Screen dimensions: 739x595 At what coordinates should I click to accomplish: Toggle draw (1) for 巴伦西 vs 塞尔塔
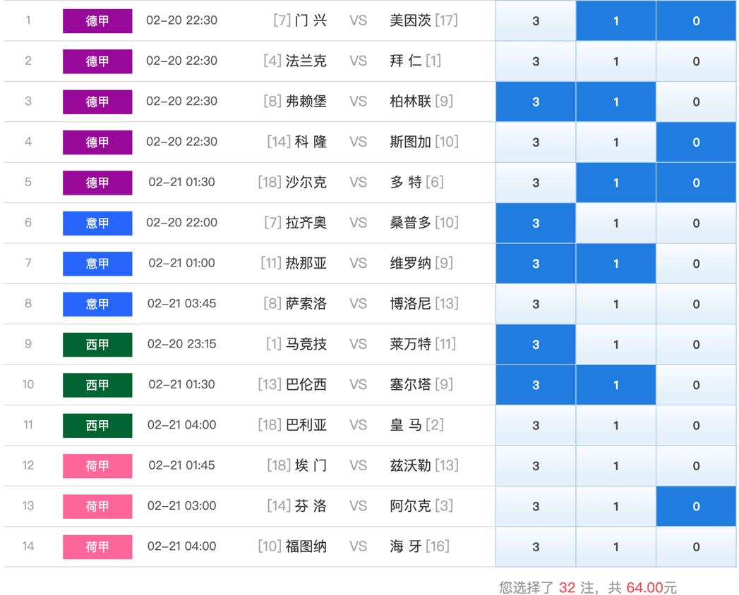click(x=615, y=385)
